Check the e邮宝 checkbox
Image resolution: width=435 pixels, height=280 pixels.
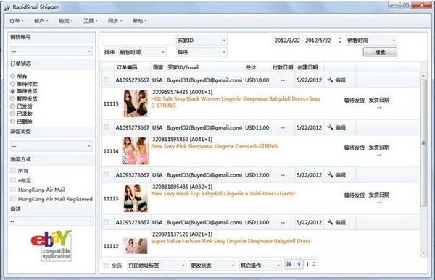click(13, 180)
